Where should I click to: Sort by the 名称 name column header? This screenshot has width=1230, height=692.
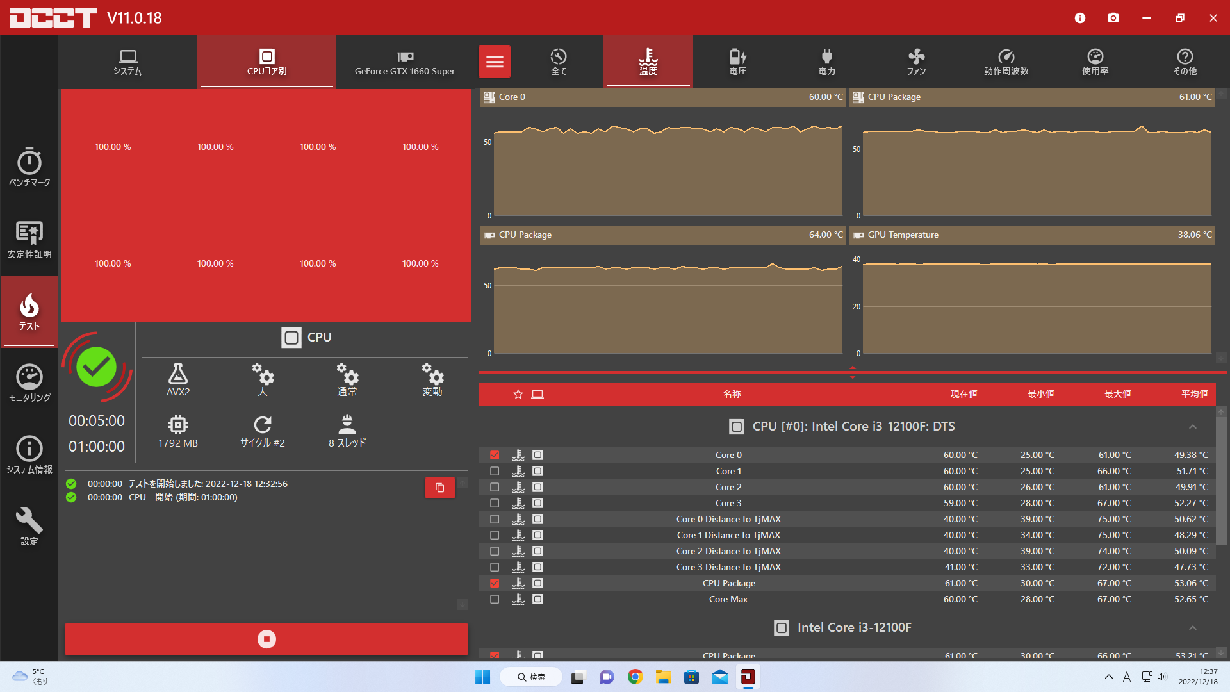(732, 394)
